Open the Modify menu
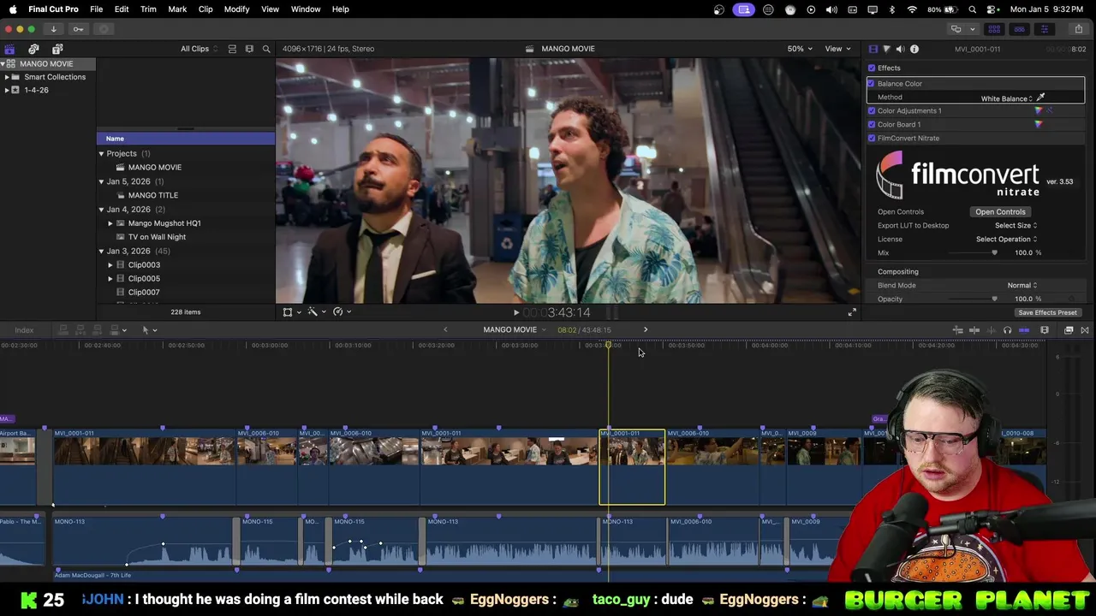Image resolution: width=1096 pixels, height=616 pixels. coord(236,9)
